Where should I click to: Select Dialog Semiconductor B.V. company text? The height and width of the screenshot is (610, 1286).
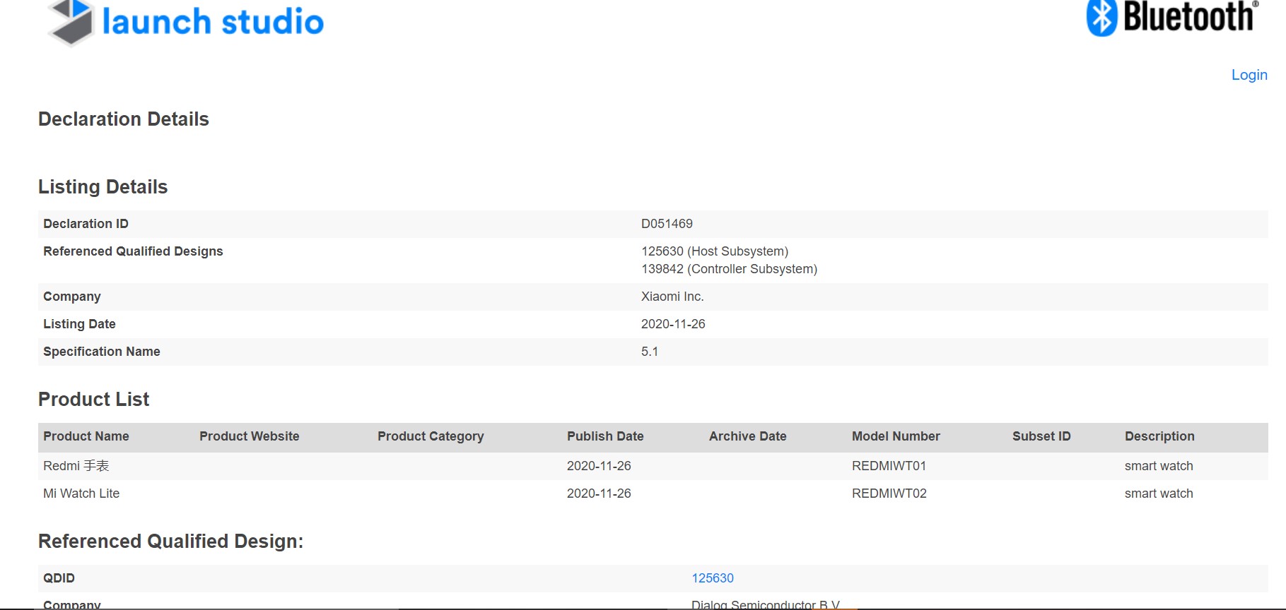766,604
